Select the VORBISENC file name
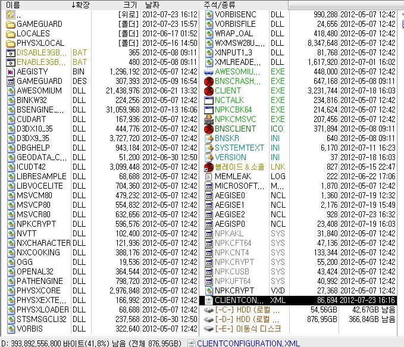 click(x=236, y=15)
